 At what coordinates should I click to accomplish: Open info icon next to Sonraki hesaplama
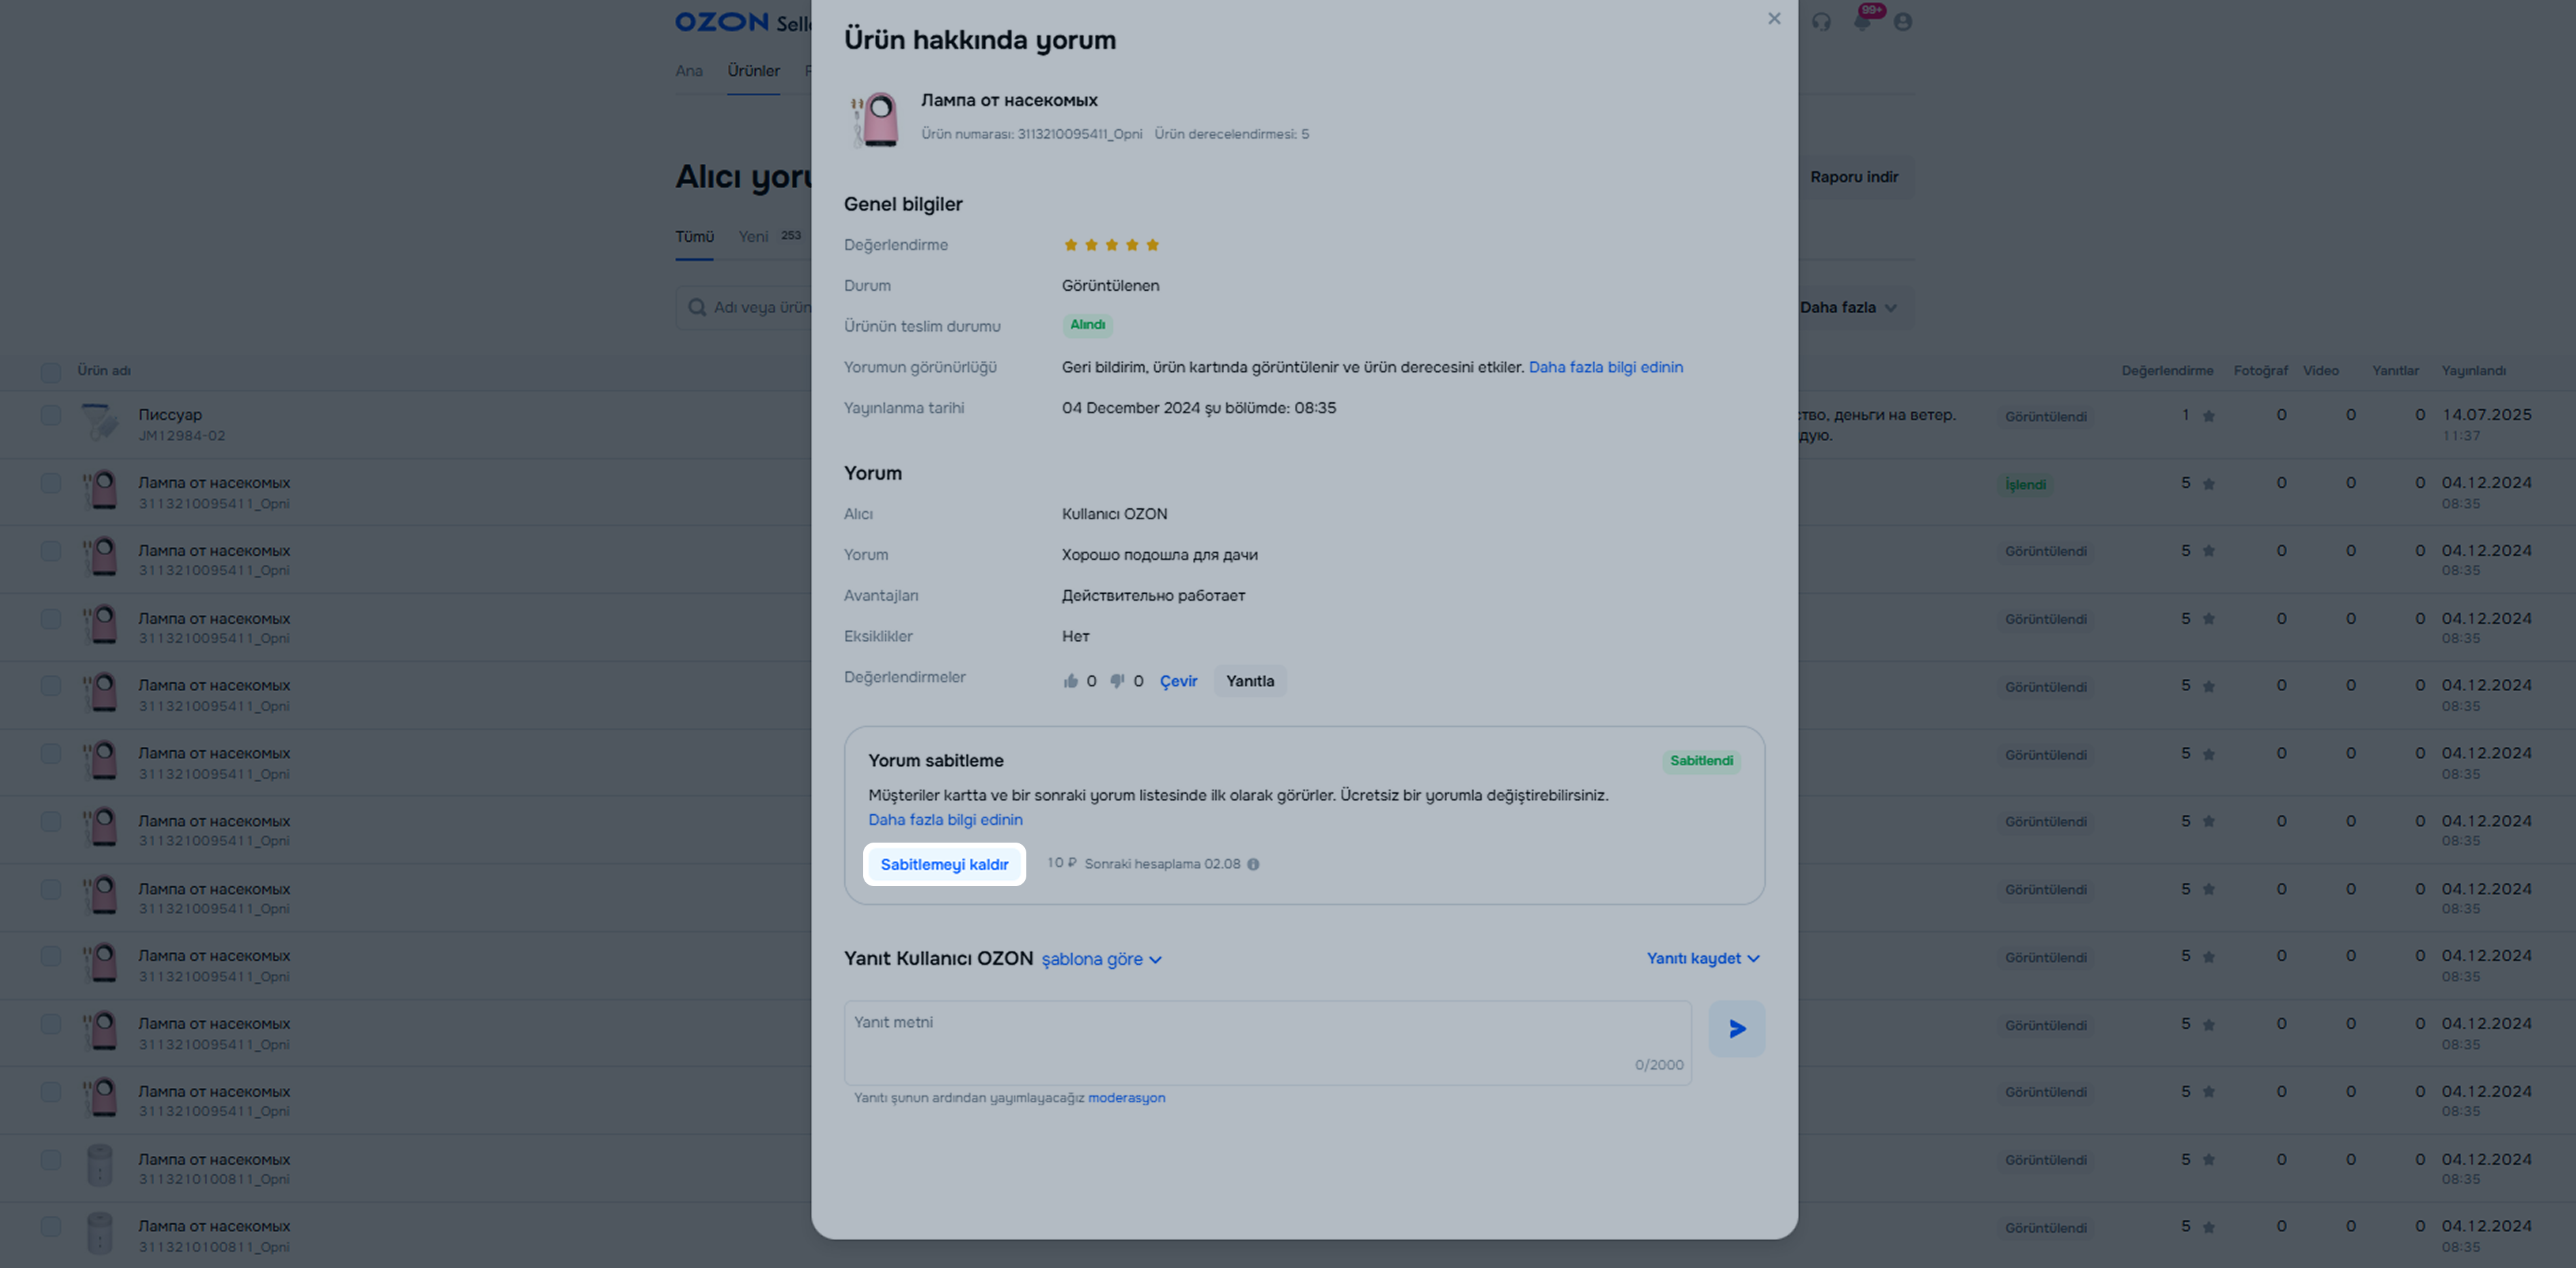1253,864
